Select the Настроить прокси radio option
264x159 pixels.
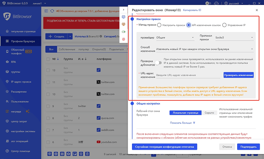click(159, 25)
